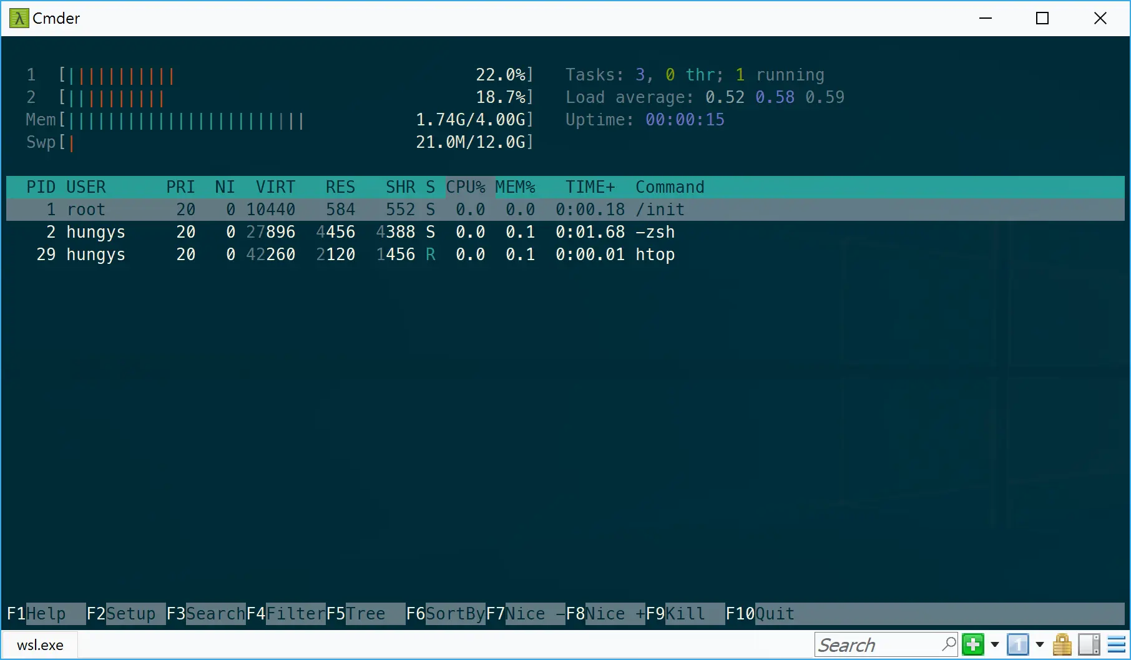Create a new console with the green plus
1131x660 pixels.
tap(972, 644)
